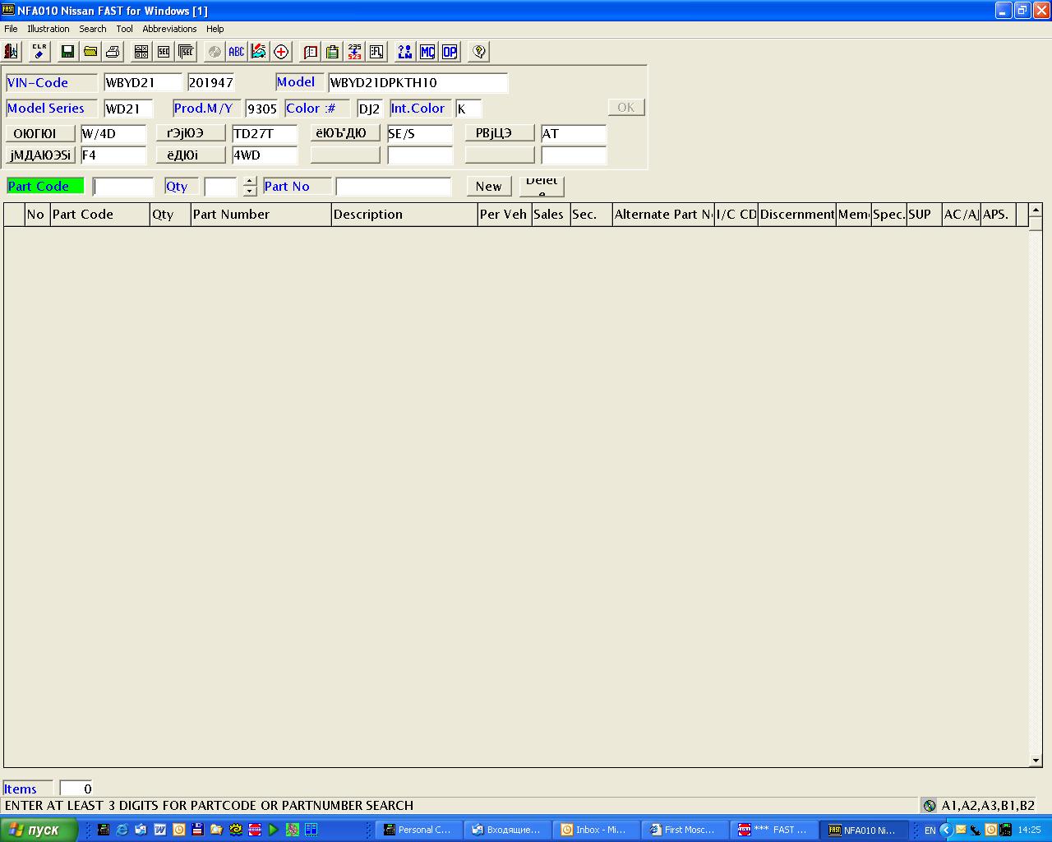
Task: Click the open book toolbar icon
Action: click(311, 52)
